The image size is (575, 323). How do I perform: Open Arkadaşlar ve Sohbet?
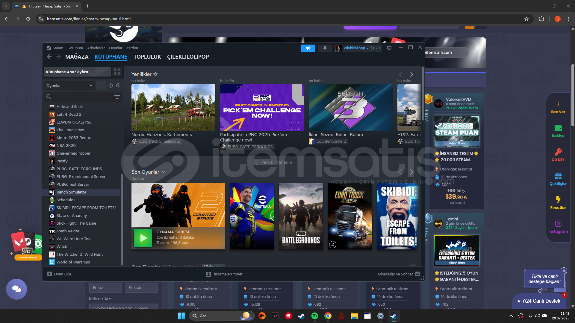point(399,274)
